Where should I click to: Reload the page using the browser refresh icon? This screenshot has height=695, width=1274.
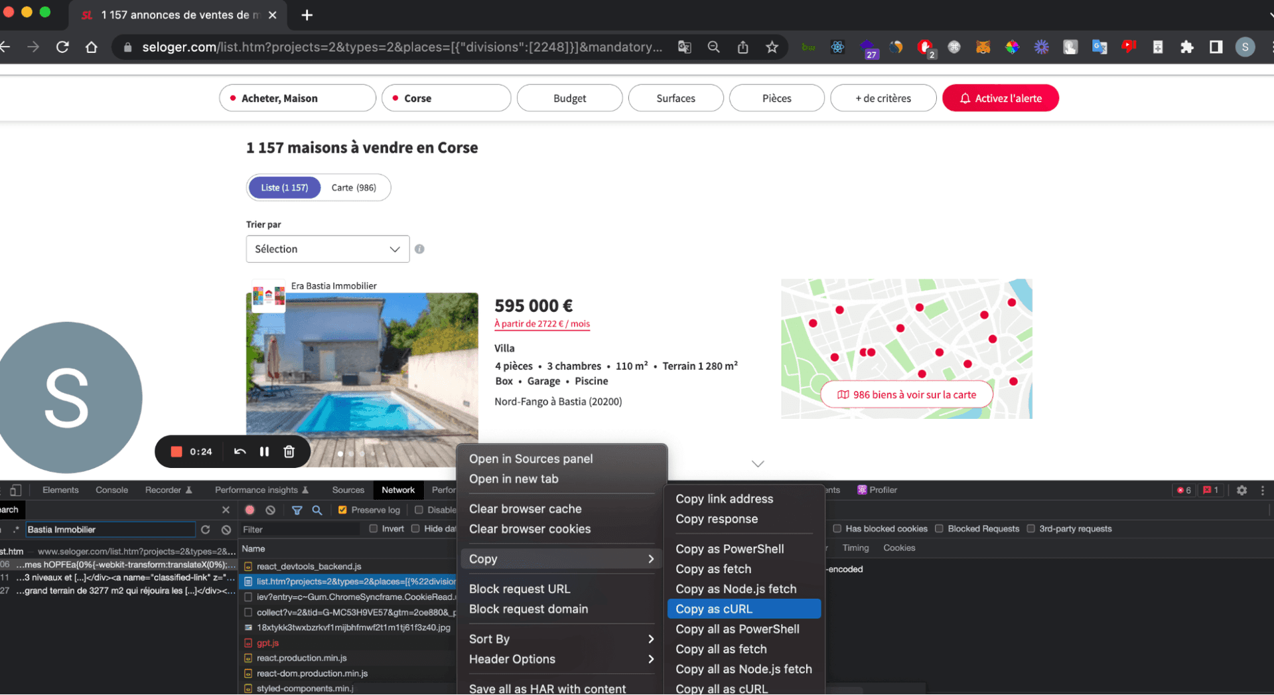(62, 47)
